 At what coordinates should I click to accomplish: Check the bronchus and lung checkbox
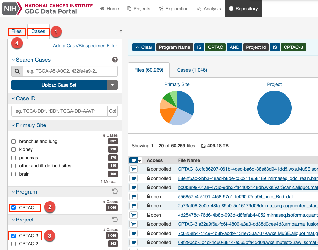(x=13, y=141)
